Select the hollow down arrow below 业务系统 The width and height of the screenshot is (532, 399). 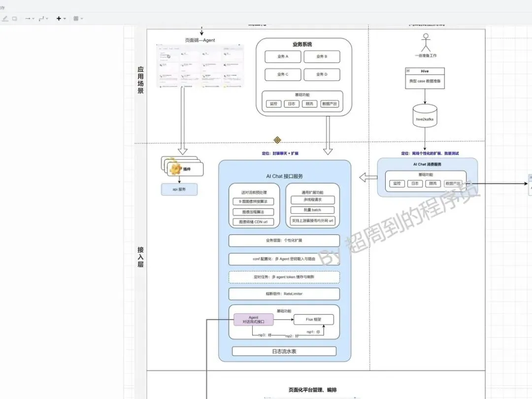[328, 135]
